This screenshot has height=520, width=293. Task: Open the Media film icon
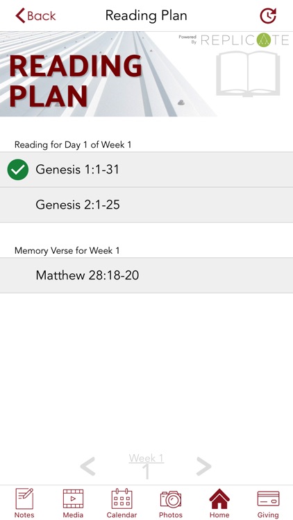click(x=73, y=499)
